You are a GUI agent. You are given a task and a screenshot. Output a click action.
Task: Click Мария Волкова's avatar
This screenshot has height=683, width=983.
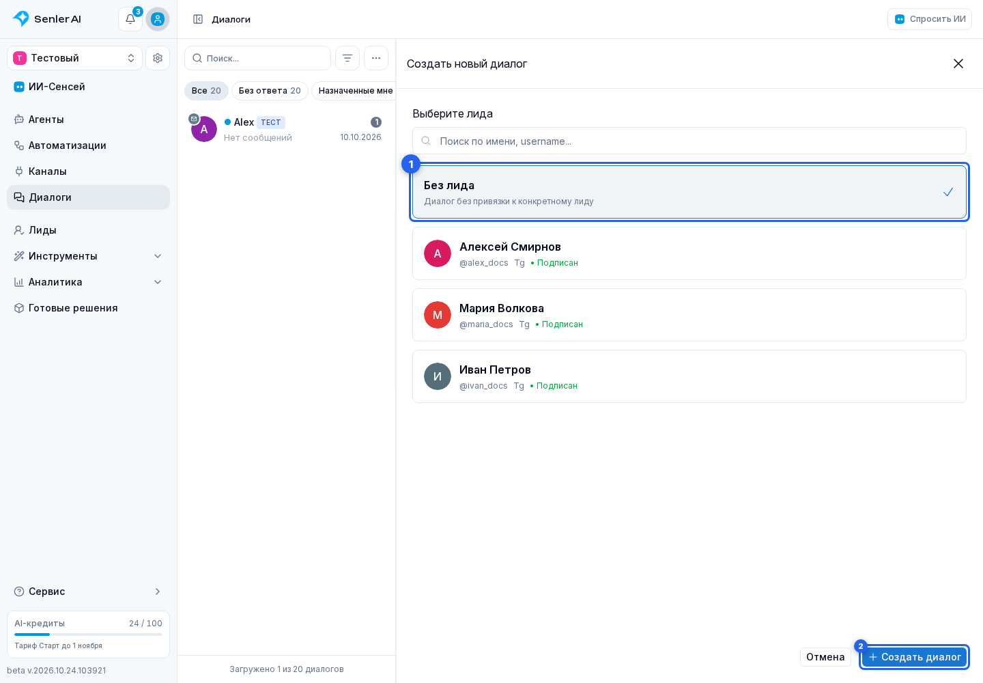(438, 315)
